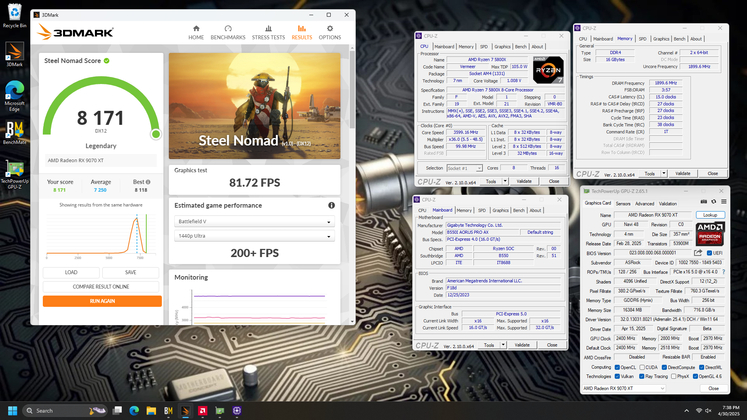This screenshot has width=747, height=420.
Task: Open STRESS TESTS in 3DMark
Action: click(268, 33)
